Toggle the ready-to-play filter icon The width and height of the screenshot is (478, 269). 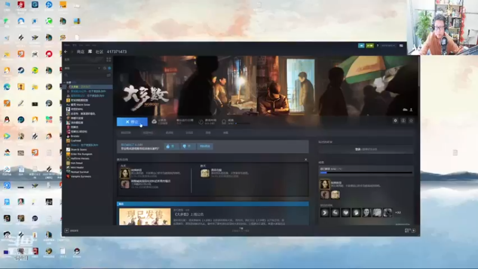(109, 68)
